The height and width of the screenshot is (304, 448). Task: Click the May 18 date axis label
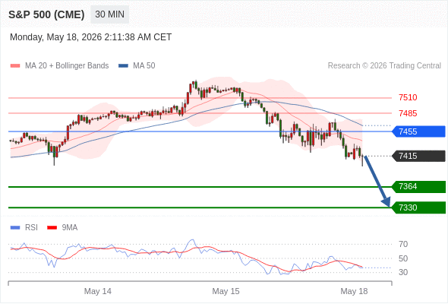[x=354, y=291]
